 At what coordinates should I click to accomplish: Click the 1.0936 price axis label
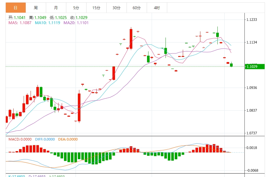coord(252,88)
